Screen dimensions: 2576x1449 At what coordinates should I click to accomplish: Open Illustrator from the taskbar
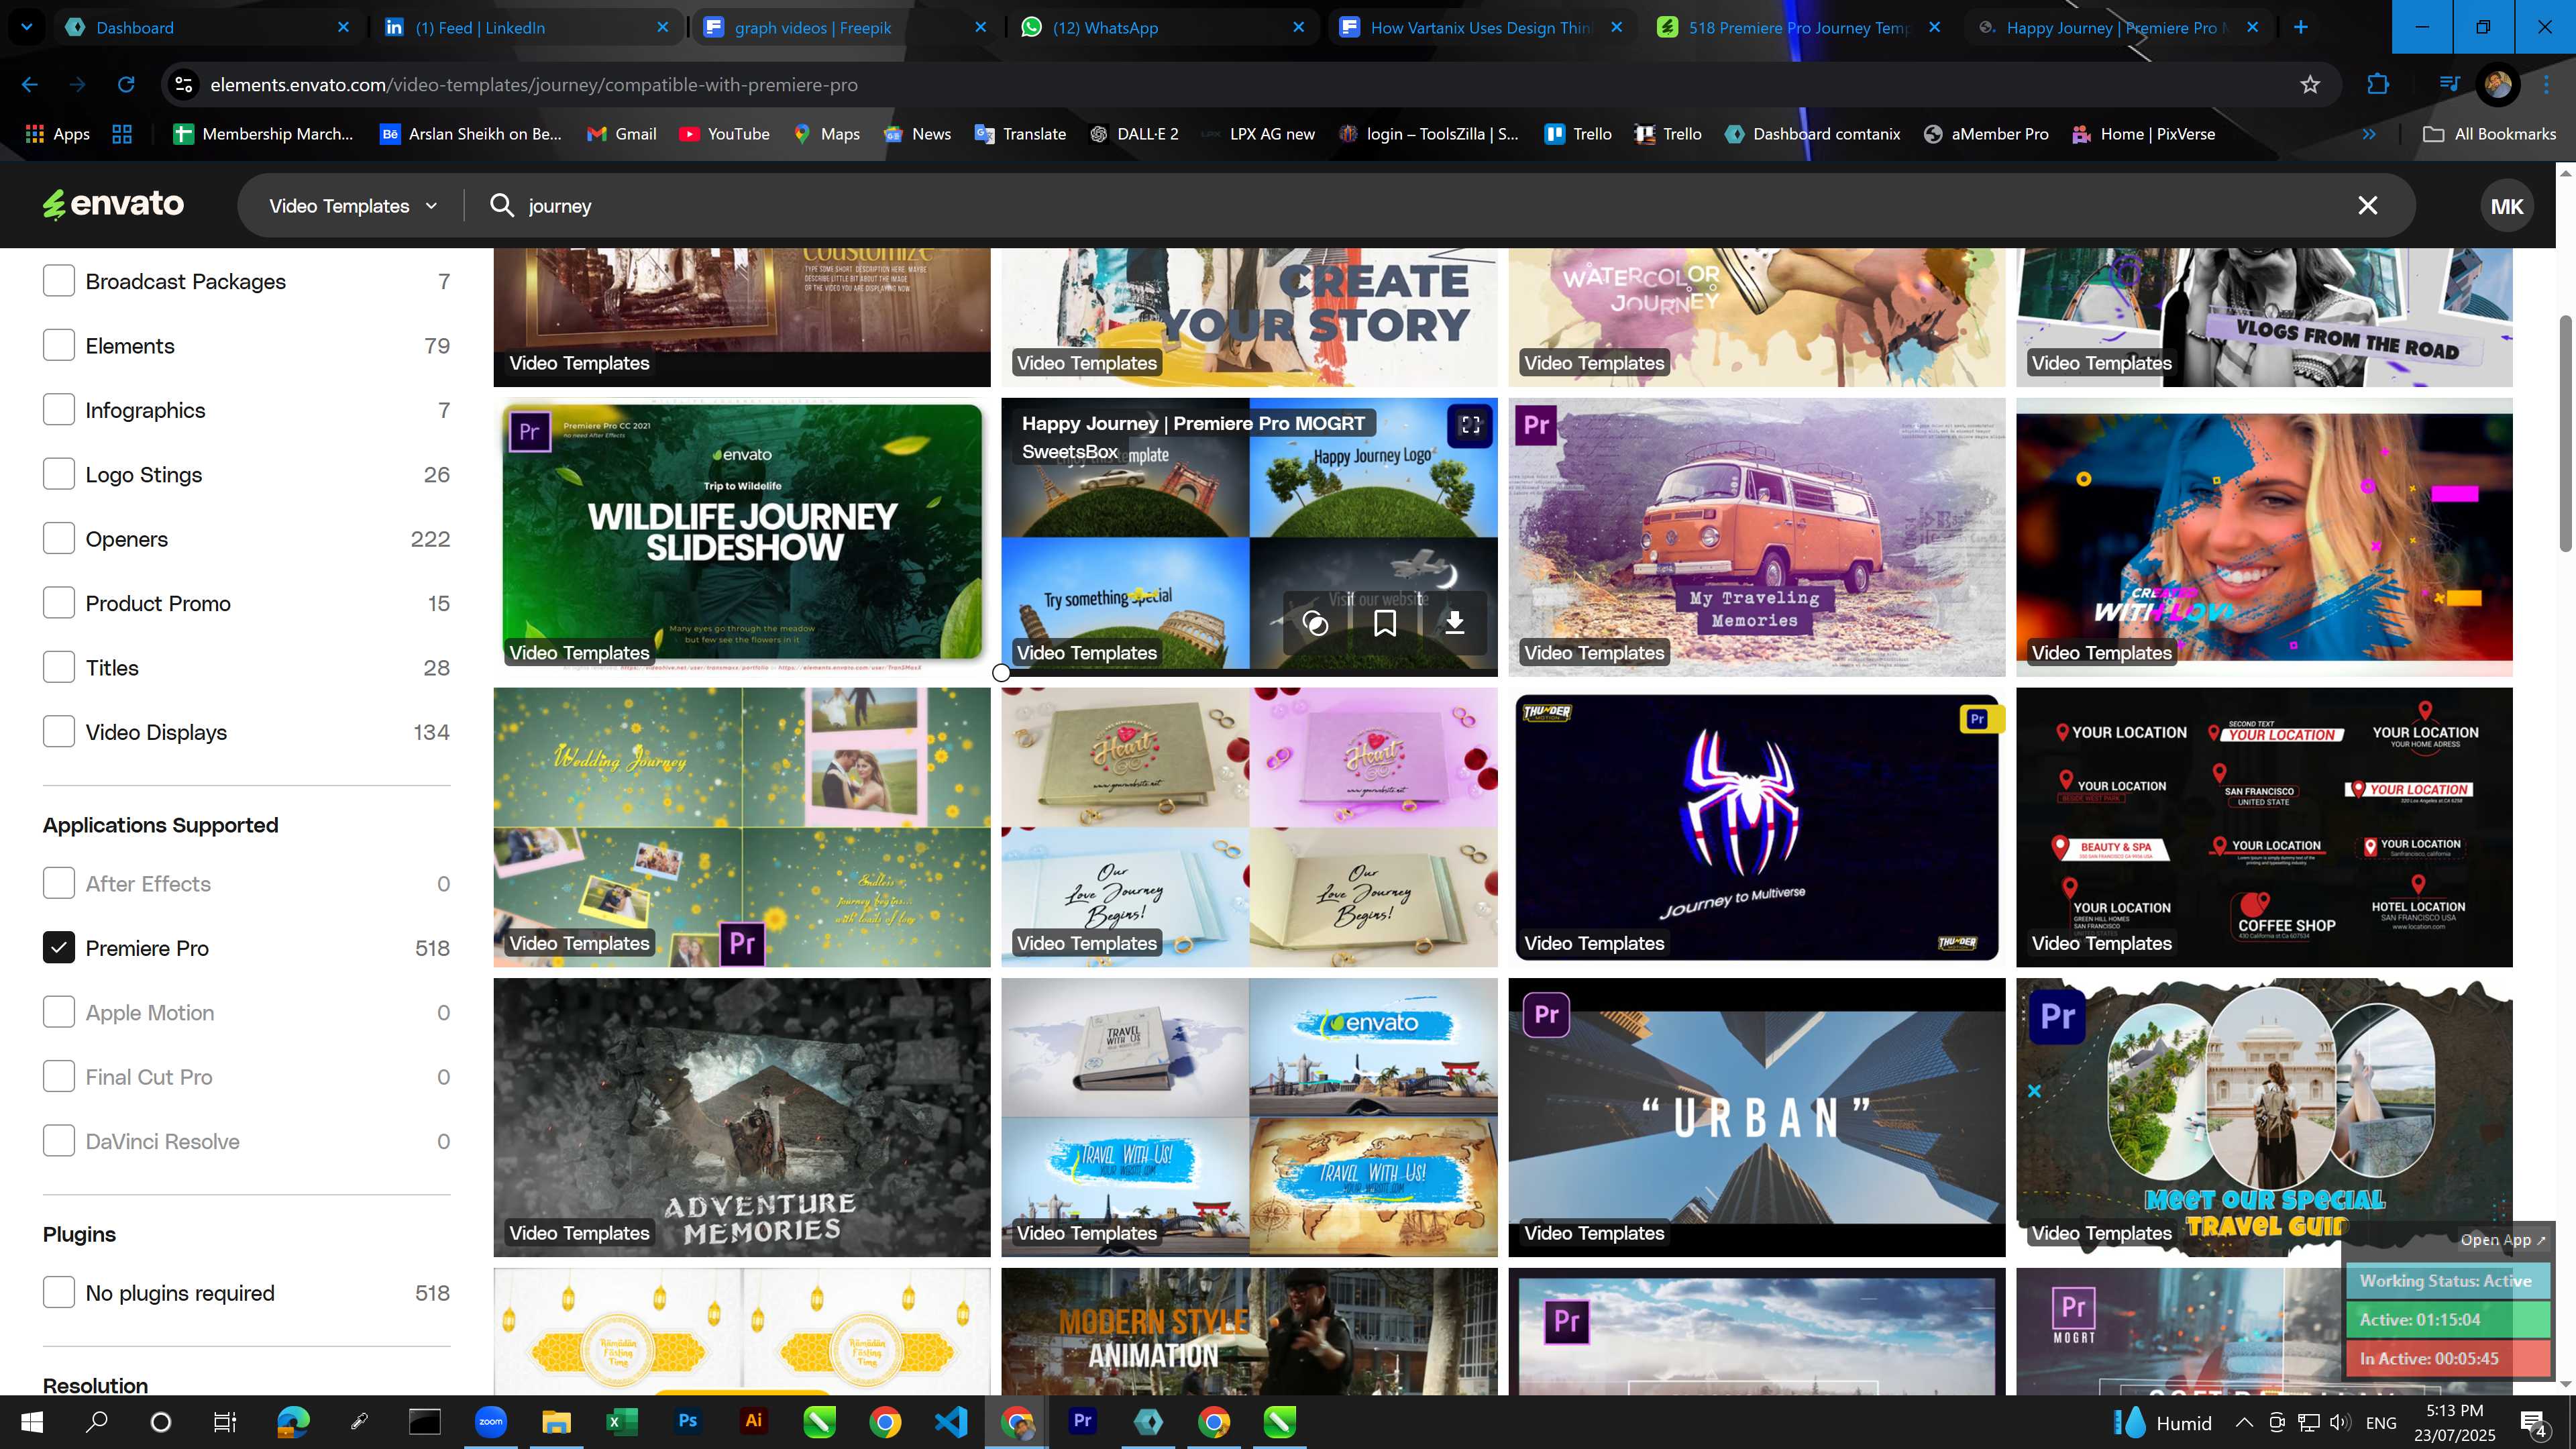tap(754, 1421)
